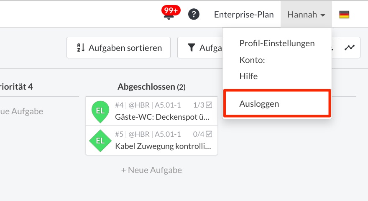Open the German flag language selector
This screenshot has width=368, height=201.
(x=344, y=15)
